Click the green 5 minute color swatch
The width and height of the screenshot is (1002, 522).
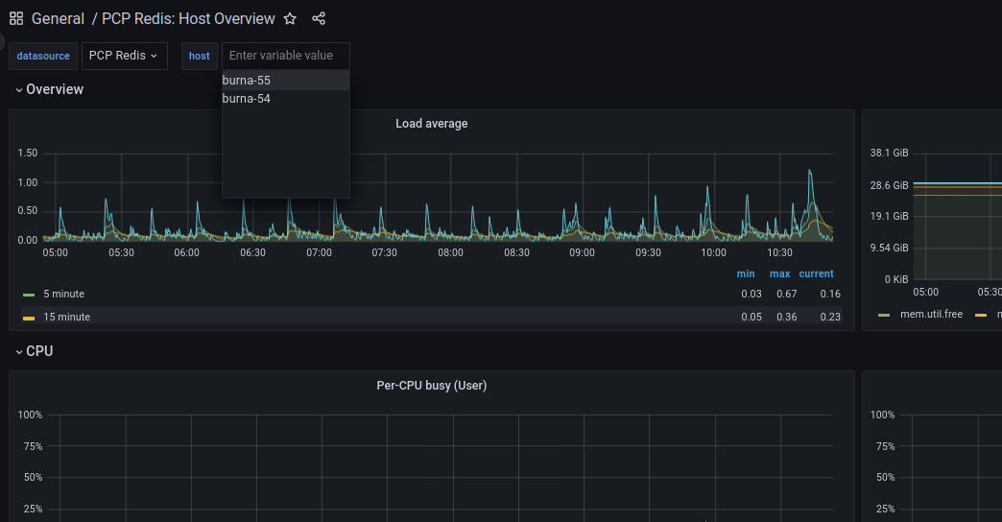[x=29, y=295]
